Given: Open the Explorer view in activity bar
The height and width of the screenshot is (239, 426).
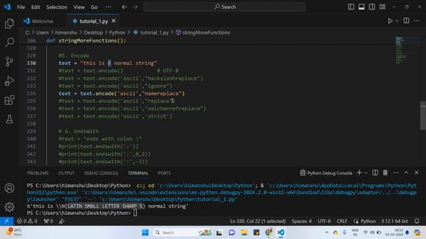Looking at the screenshot, I should coord(9,23).
